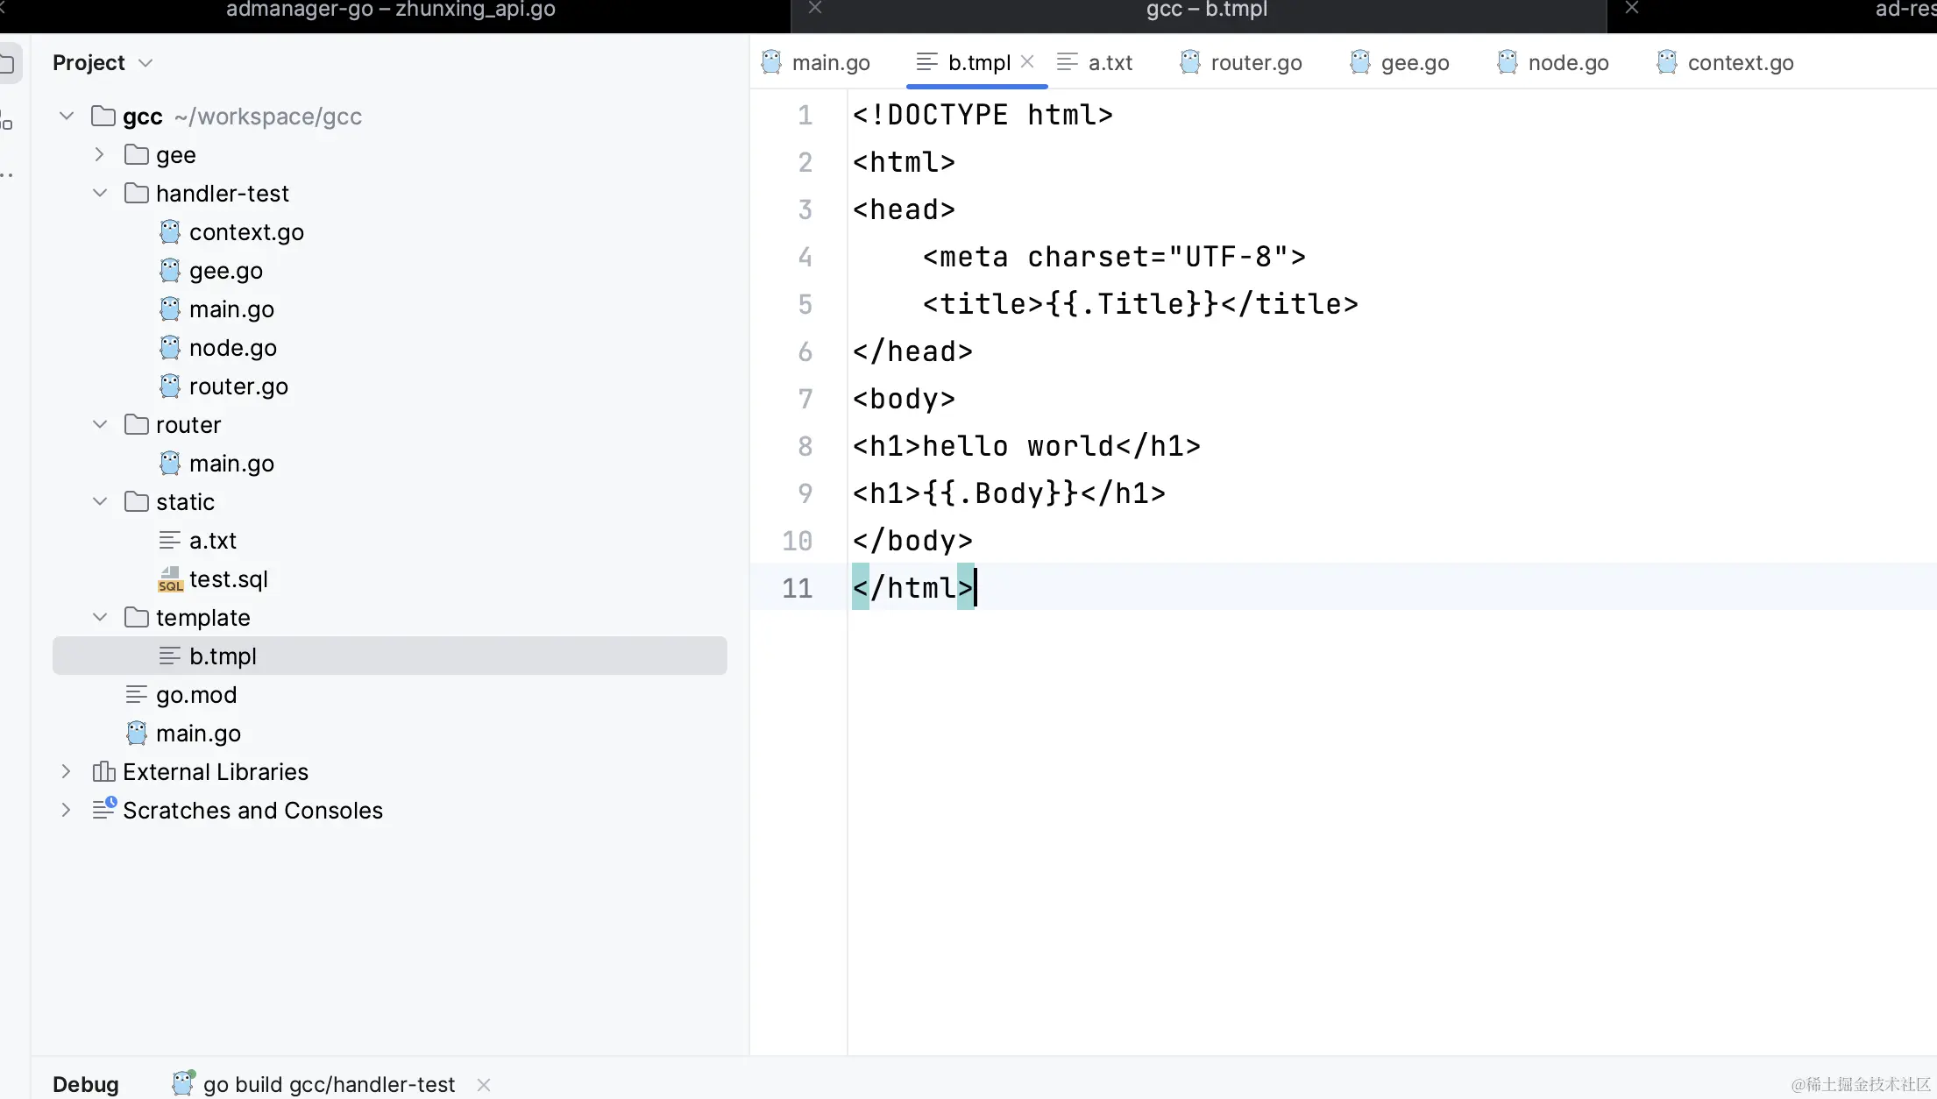The image size is (1937, 1099).
Task: Expand the gee folder
Action: point(100,155)
